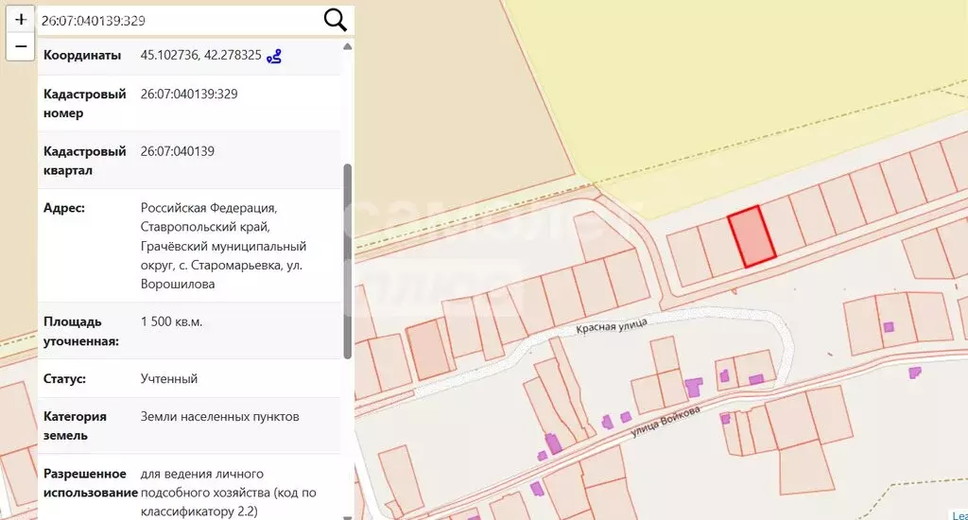Click the cadastral number search field
This screenshot has height=520, width=968.
pos(179,21)
